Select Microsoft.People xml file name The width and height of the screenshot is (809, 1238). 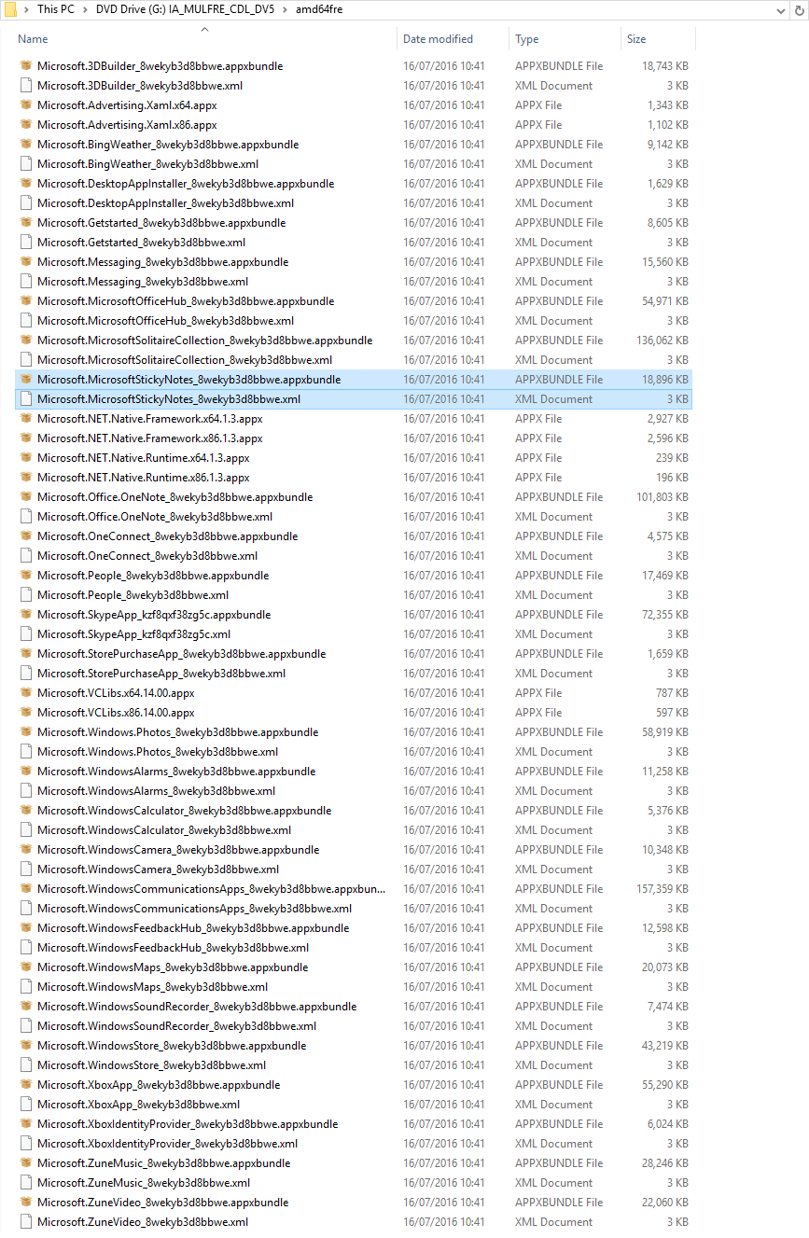[133, 595]
